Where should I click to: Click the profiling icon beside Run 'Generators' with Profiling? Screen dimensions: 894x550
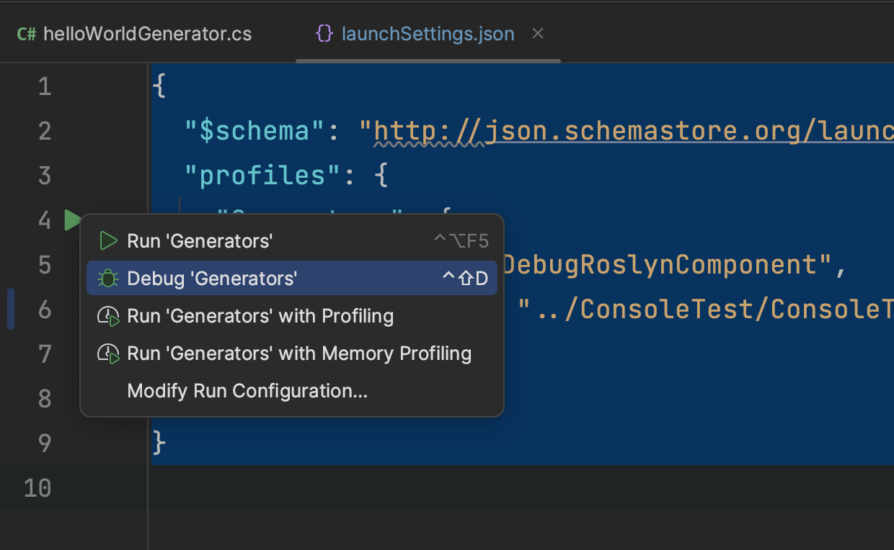coord(108,317)
